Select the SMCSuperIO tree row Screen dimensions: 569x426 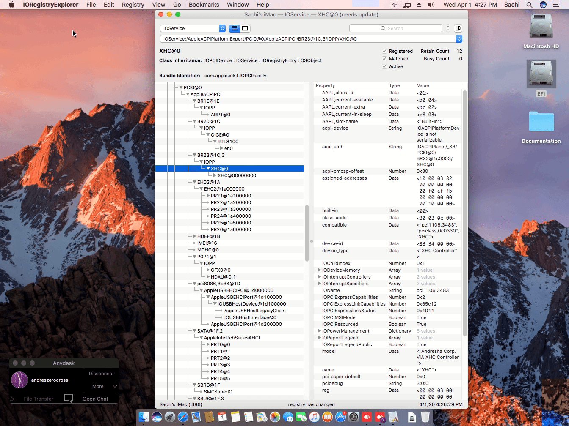[229, 392]
